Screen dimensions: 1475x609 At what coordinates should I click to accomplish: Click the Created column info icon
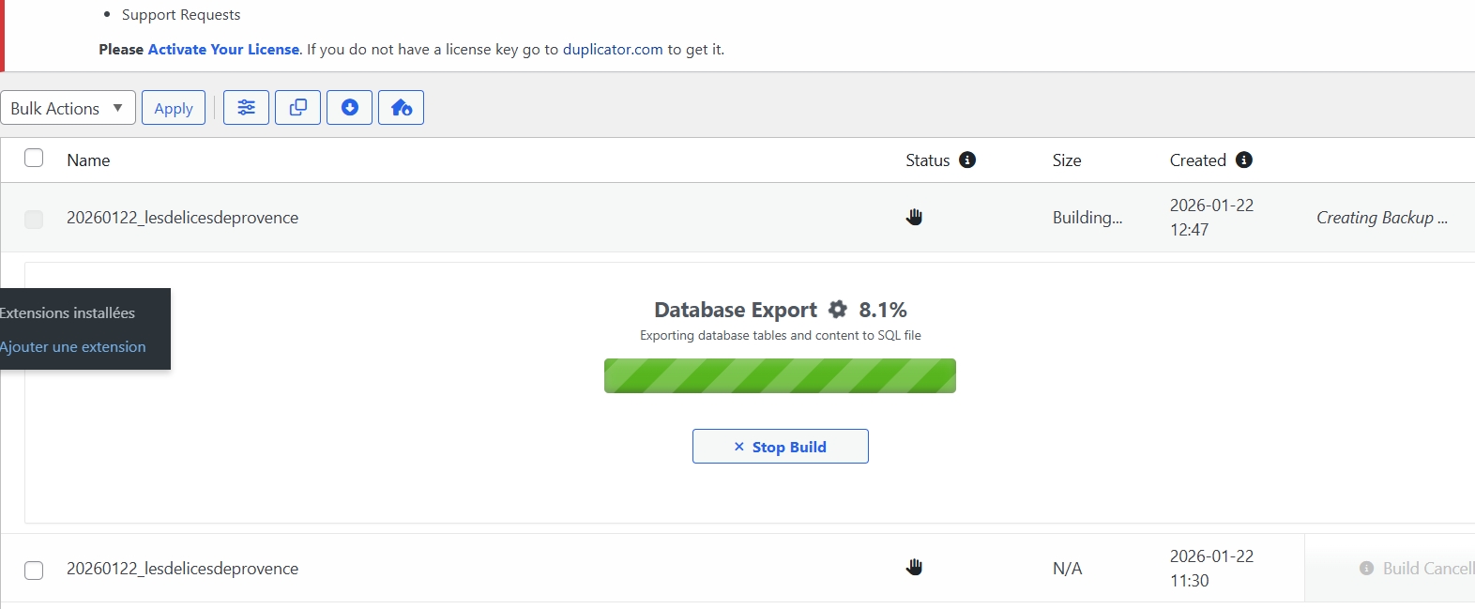coord(1244,160)
